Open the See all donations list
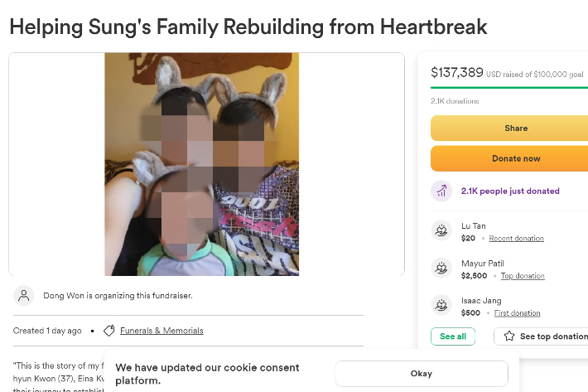 (453, 336)
